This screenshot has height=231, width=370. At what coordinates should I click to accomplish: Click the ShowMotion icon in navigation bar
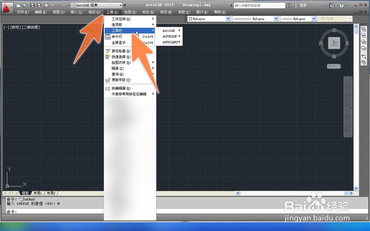348,129
